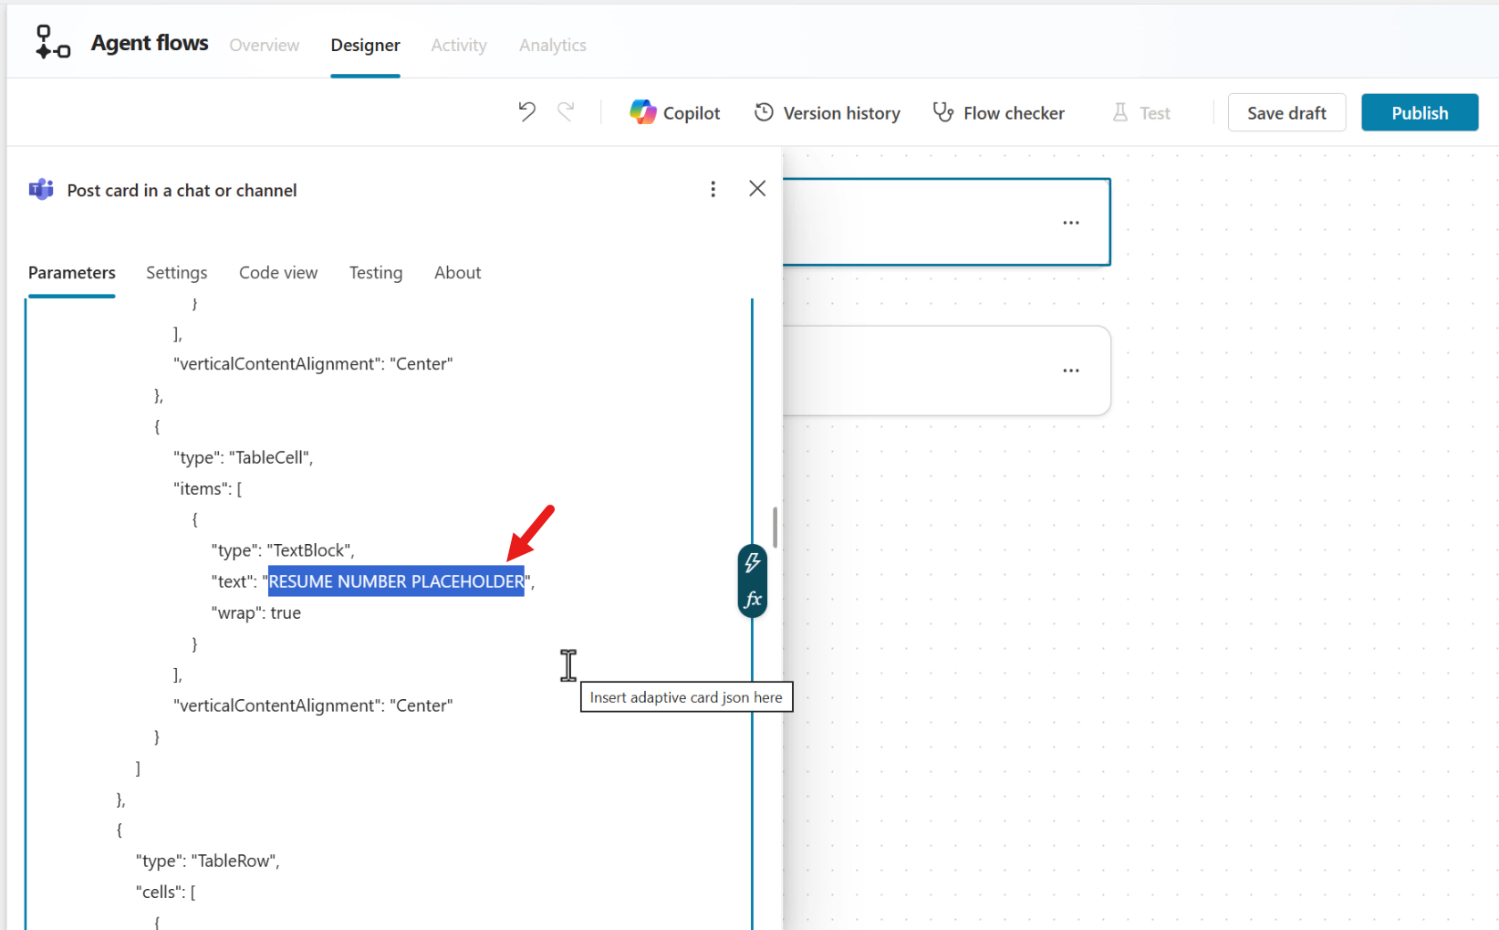
Task: Run the Flow checker
Action: pos(998,113)
